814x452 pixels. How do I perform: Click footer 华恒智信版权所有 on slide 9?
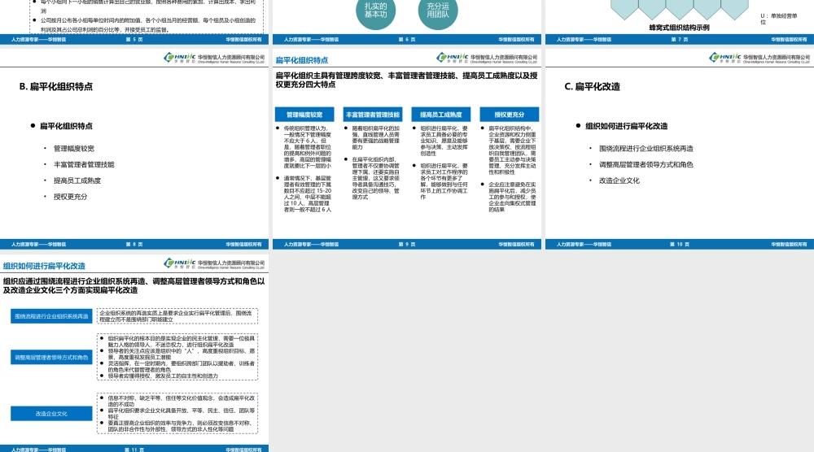point(516,244)
